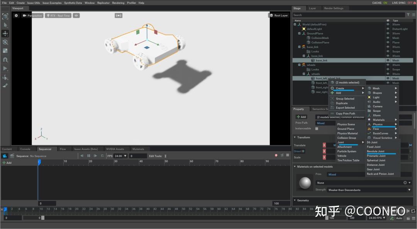Click the red record icon in sequencer
Viewport: 417px width, 229px height.
click(x=276, y=155)
